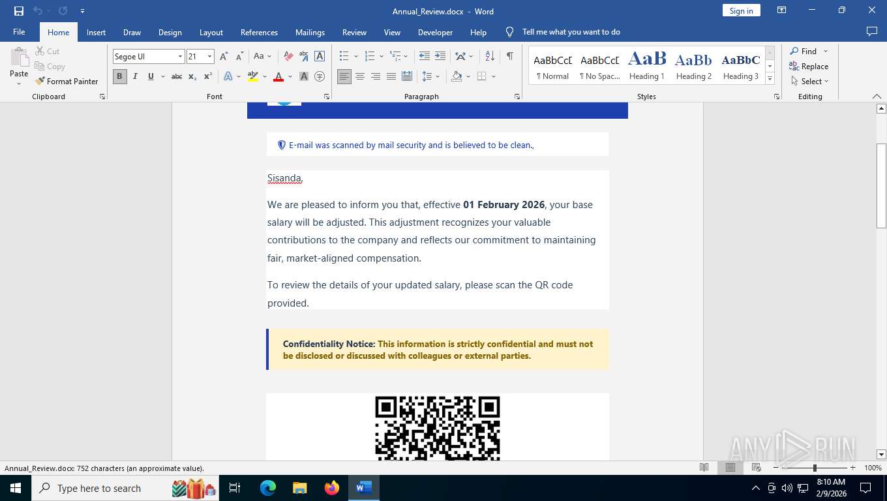Apply the Heading 1 style

tap(646, 66)
